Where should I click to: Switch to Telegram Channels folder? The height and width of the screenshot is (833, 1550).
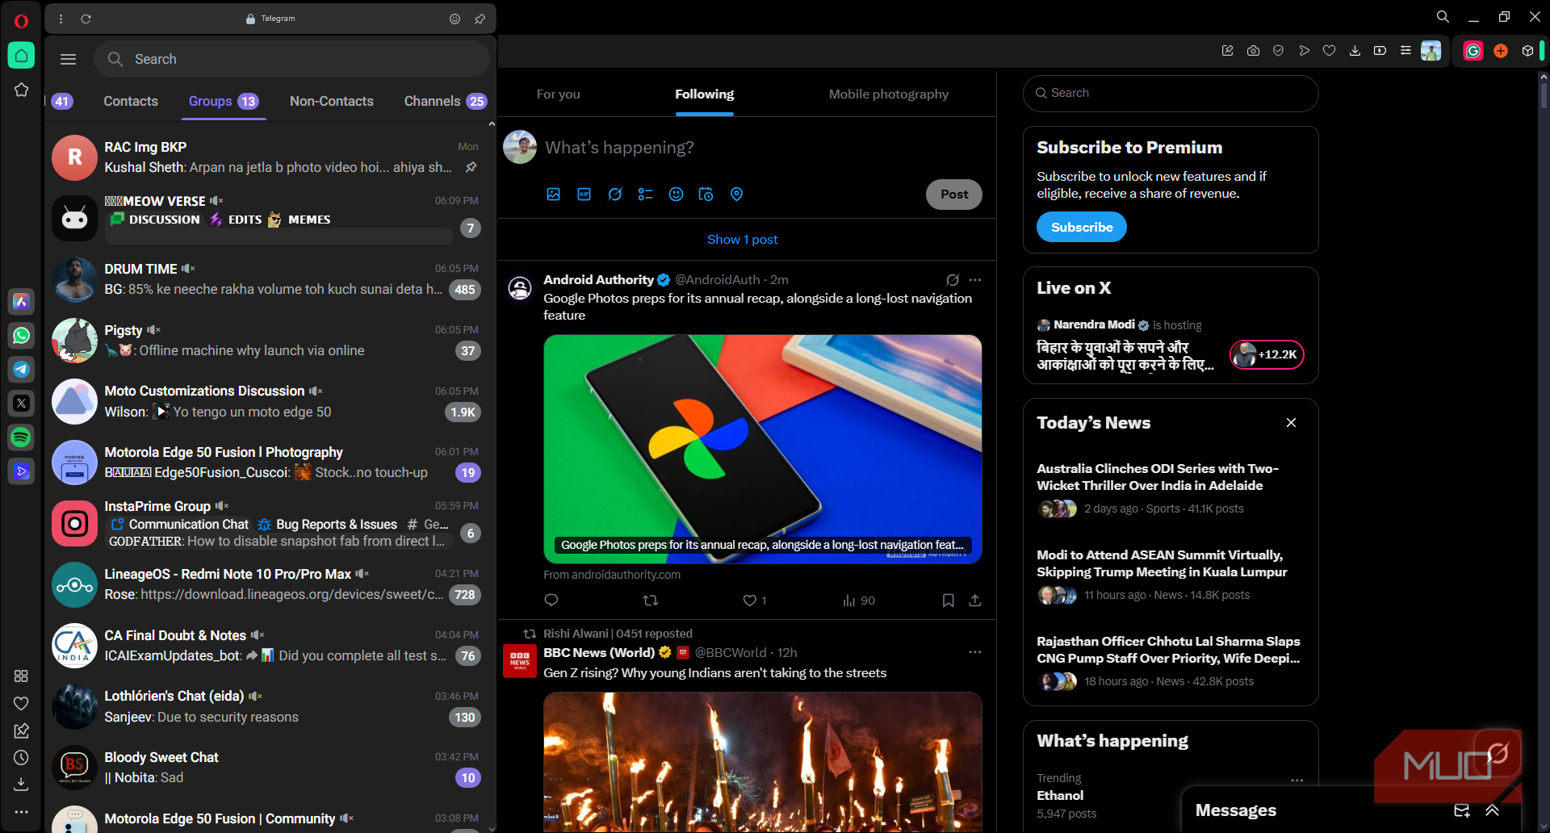pyautogui.click(x=445, y=101)
